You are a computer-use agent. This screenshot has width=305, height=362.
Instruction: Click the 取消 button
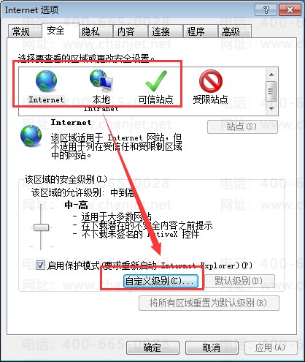pyautogui.click(x=212, y=347)
